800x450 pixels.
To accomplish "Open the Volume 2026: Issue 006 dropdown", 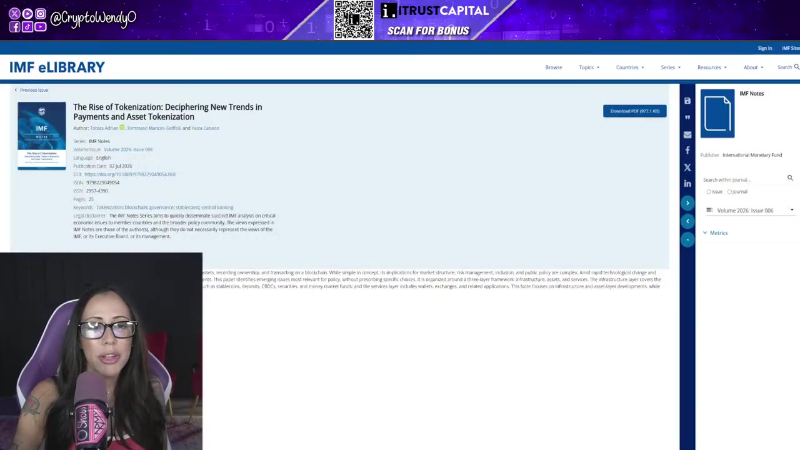I will [750, 211].
